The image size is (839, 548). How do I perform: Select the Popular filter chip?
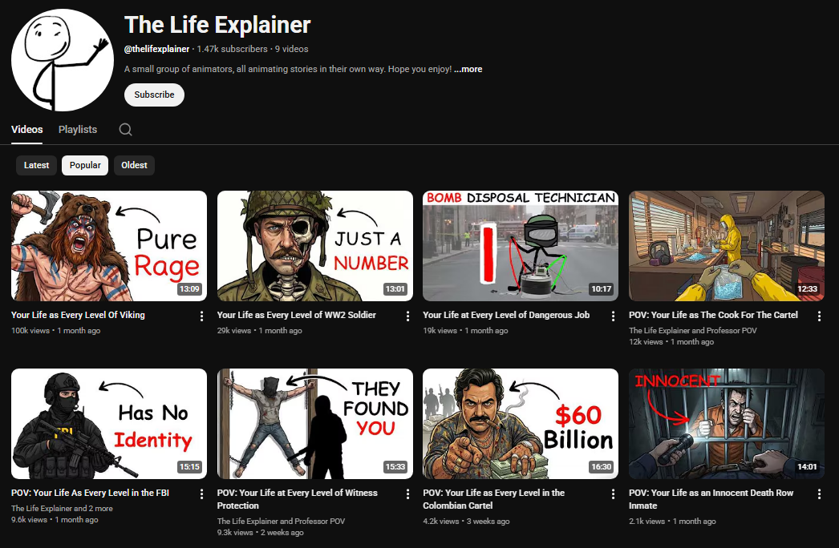pos(84,165)
